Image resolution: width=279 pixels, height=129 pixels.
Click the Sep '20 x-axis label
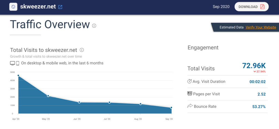click(169, 119)
